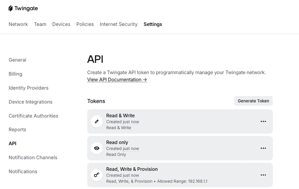The height and width of the screenshot is (189, 299).
Task: Open options for Read, Write & Provision token
Action: click(x=263, y=175)
